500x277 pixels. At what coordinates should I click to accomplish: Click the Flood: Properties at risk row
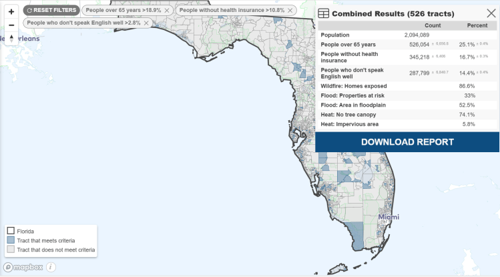(407, 95)
